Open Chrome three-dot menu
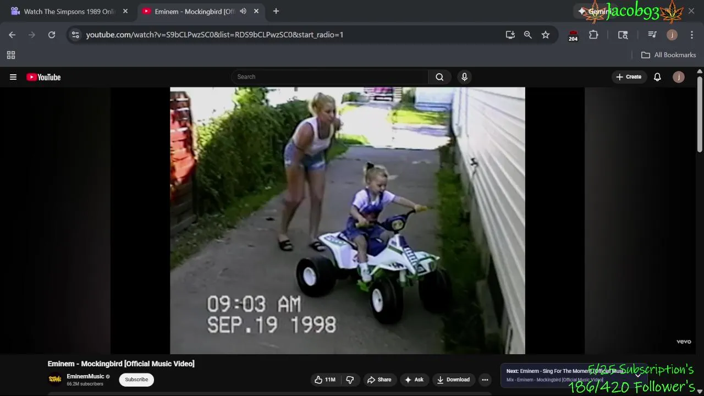Viewport: 704px width, 396px height. [691, 35]
